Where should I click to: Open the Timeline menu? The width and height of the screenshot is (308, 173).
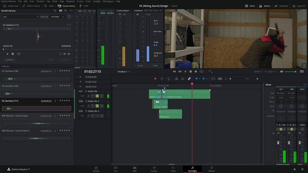coord(40,1)
